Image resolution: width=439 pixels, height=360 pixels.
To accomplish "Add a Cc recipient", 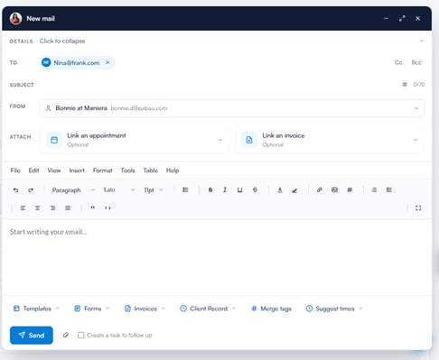I will tap(398, 62).
